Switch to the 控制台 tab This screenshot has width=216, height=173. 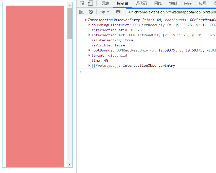[x=122, y=3]
